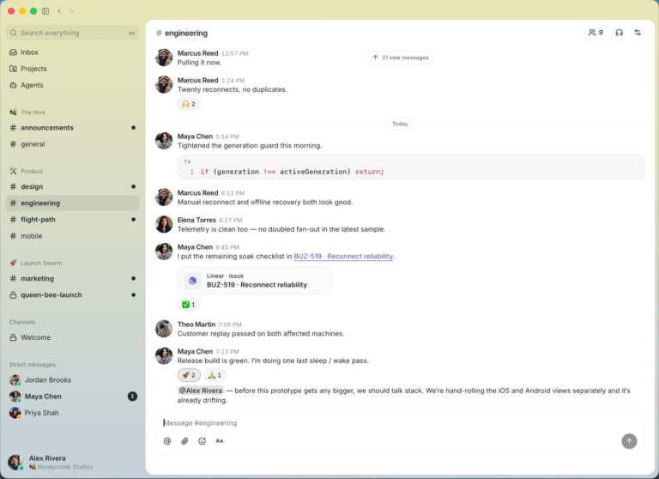659x479 pixels.
Task: Toggle the raised-hands reaction with 2
Action: 189,104
